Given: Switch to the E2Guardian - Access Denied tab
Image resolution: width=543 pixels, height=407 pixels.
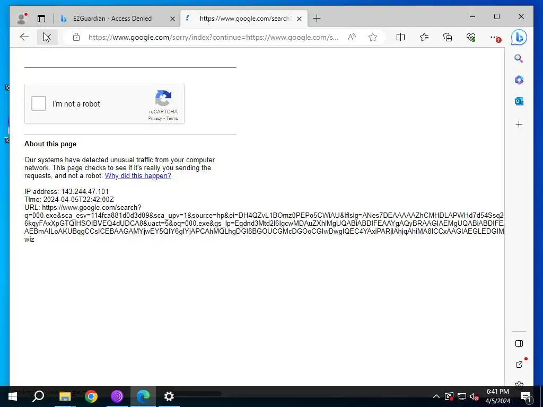Looking at the screenshot, I should pos(112,19).
